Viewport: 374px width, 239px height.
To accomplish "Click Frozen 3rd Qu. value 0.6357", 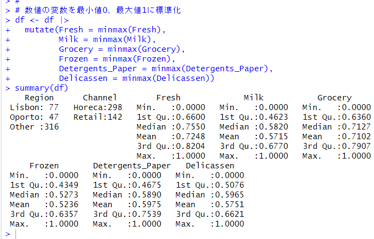I will pyautogui.click(x=64, y=214).
